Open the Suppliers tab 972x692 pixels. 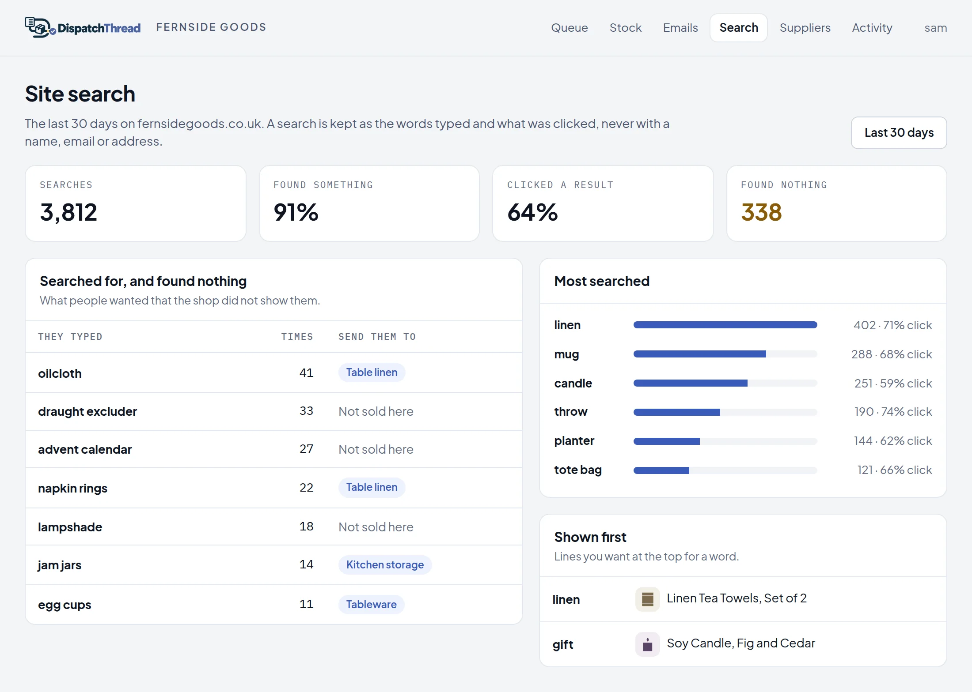coord(805,28)
